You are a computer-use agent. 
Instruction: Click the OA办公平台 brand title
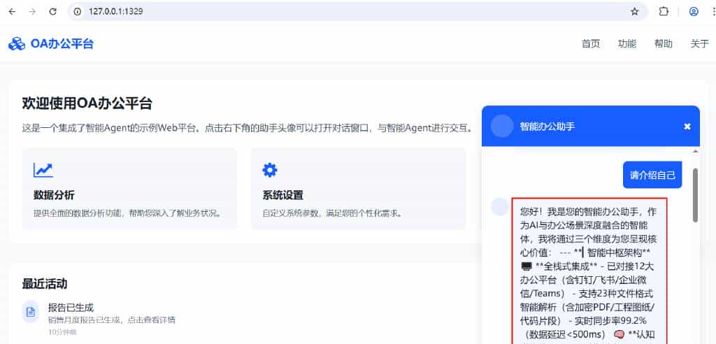point(62,44)
